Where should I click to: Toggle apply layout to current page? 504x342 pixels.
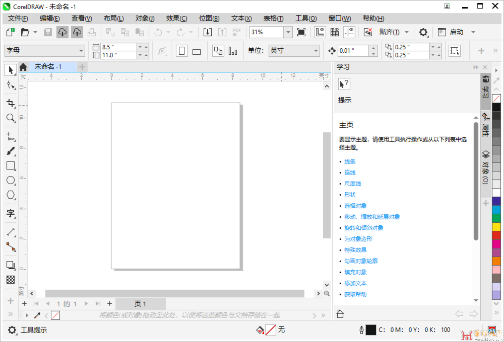coord(233,51)
